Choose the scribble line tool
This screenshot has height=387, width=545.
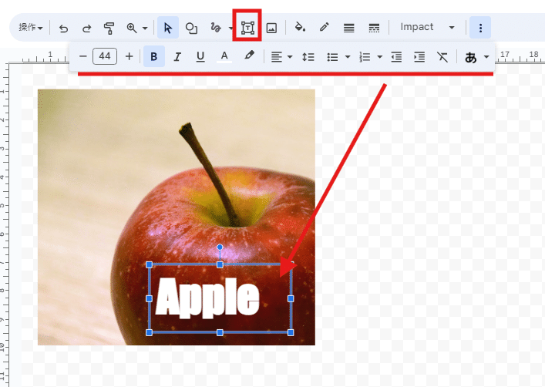coord(216,28)
